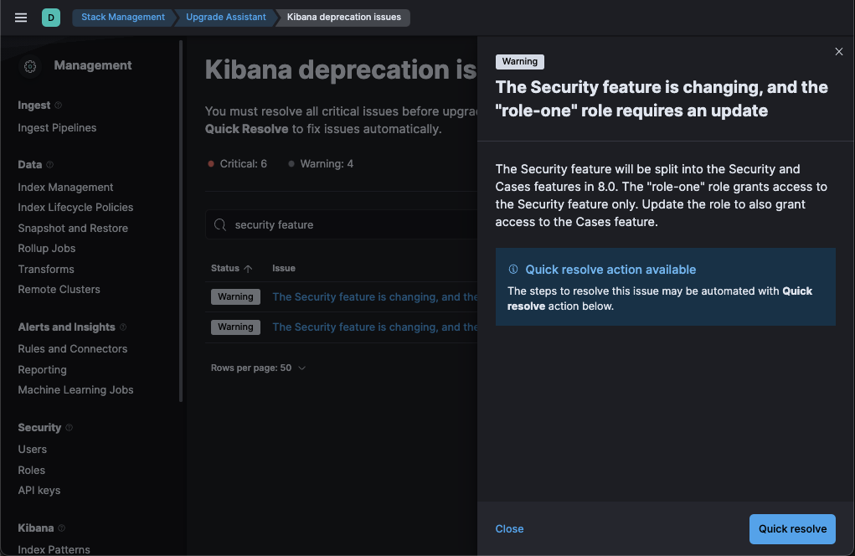Open the first Security feature warning issue
Viewport: 855px width, 556px height.
point(374,296)
